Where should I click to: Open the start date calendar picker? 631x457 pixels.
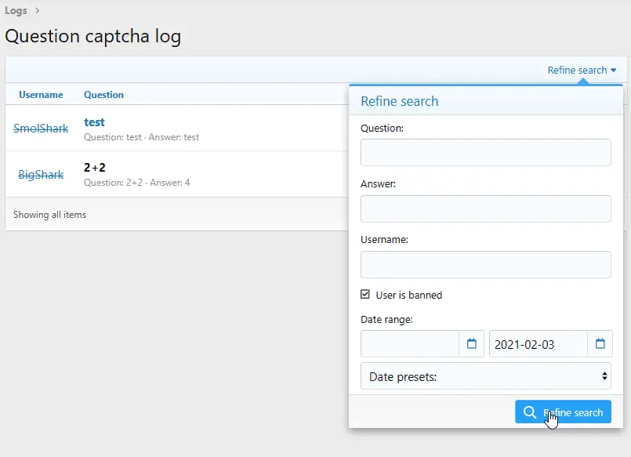[x=472, y=344]
